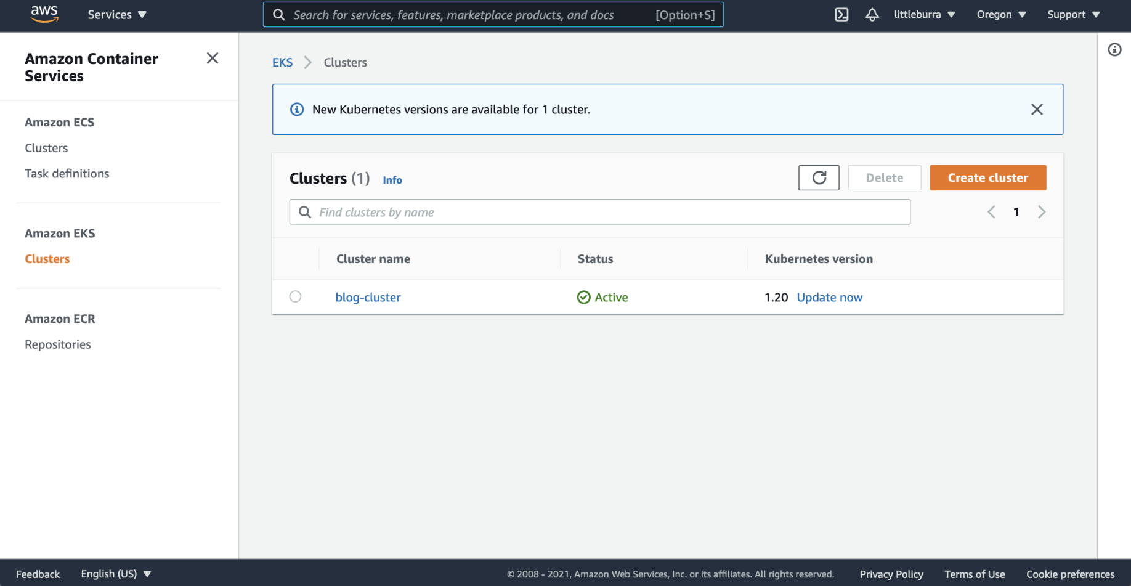
Task: Open ECS Task definitions in sidebar
Action: (67, 174)
